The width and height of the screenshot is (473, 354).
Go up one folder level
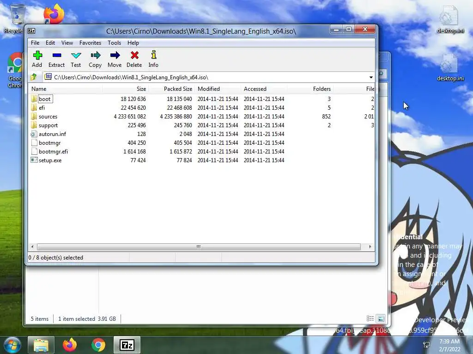point(33,77)
